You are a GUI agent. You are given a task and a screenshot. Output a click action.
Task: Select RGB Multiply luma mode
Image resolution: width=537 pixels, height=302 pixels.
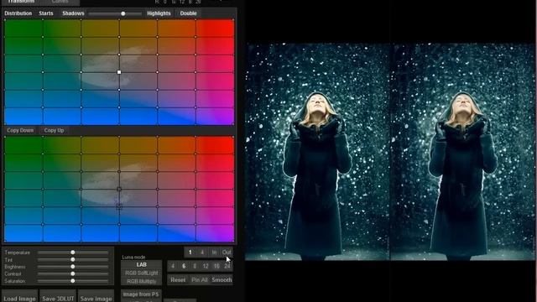(142, 281)
